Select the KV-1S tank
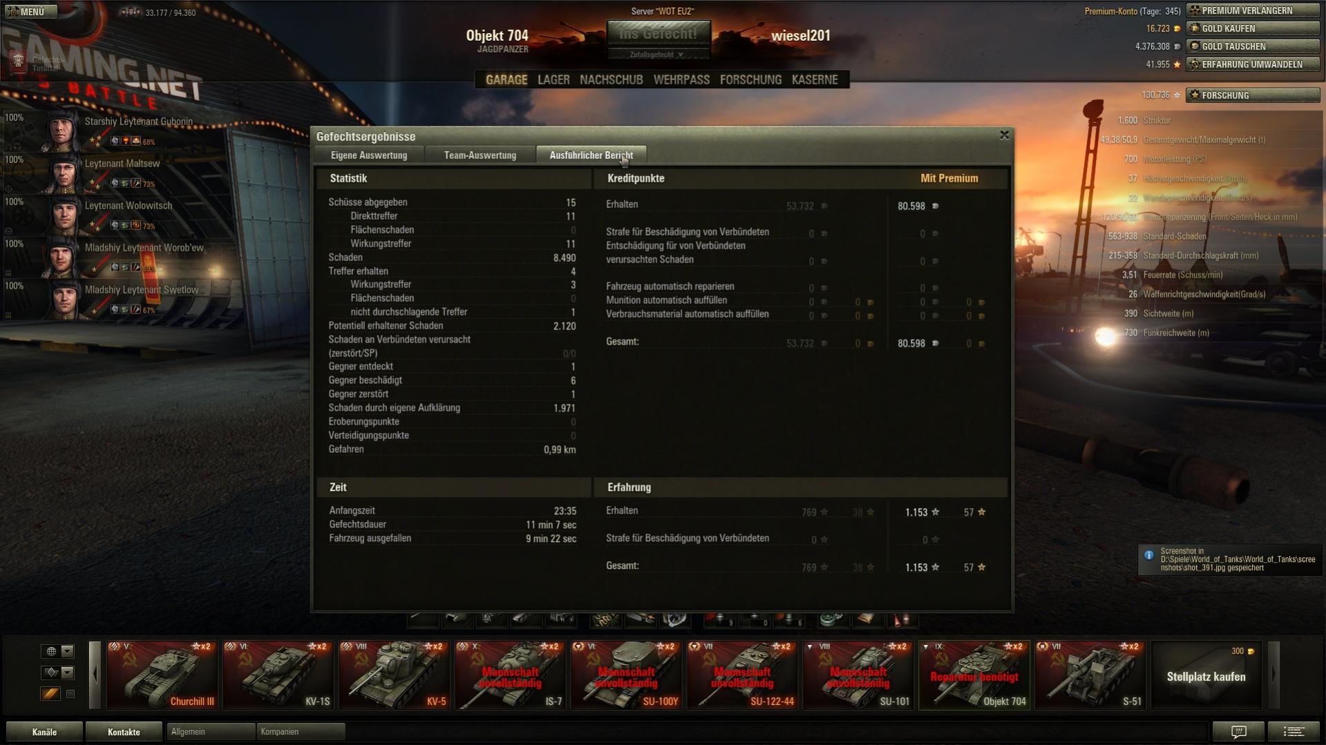This screenshot has height=745, width=1326. [278, 675]
